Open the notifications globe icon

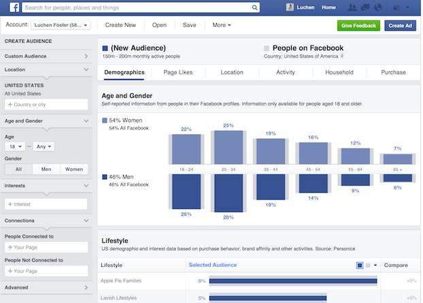point(377,7)
